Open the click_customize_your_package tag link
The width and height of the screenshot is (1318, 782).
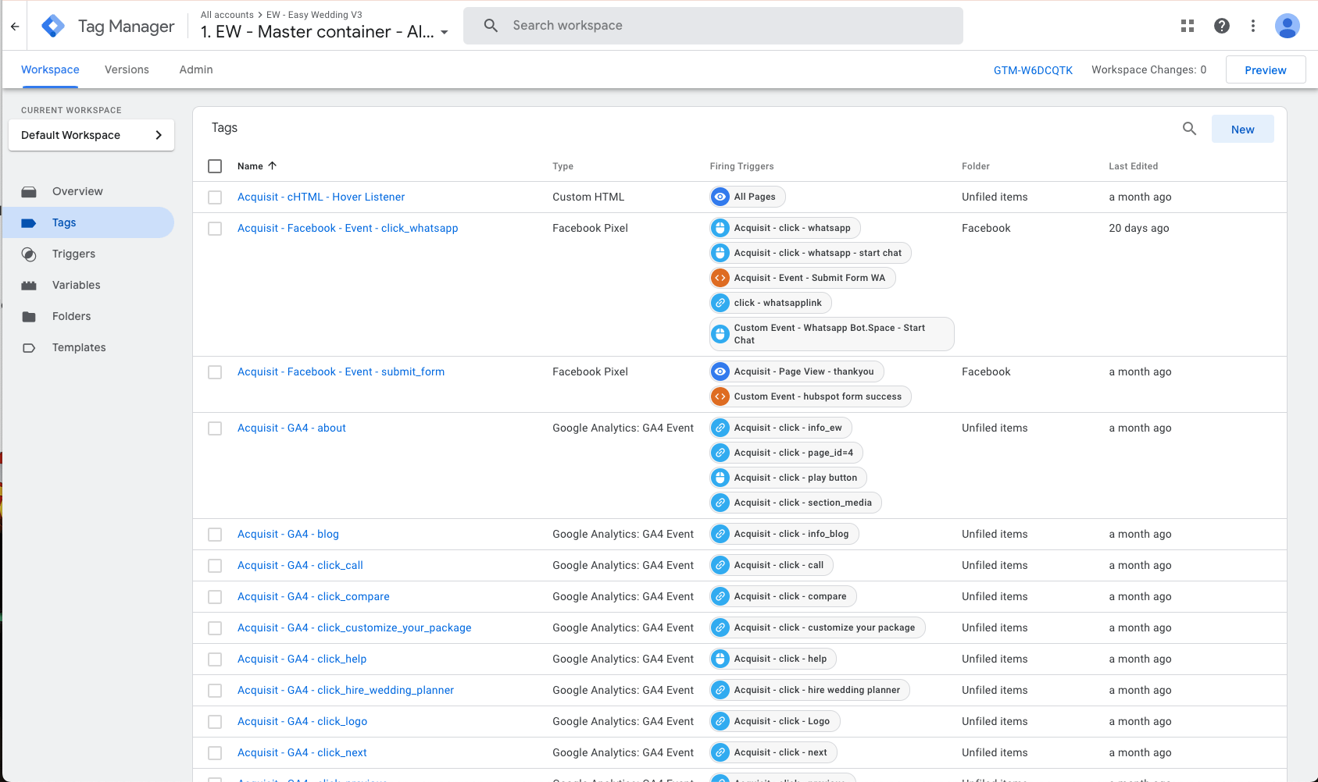pos(355,627)
